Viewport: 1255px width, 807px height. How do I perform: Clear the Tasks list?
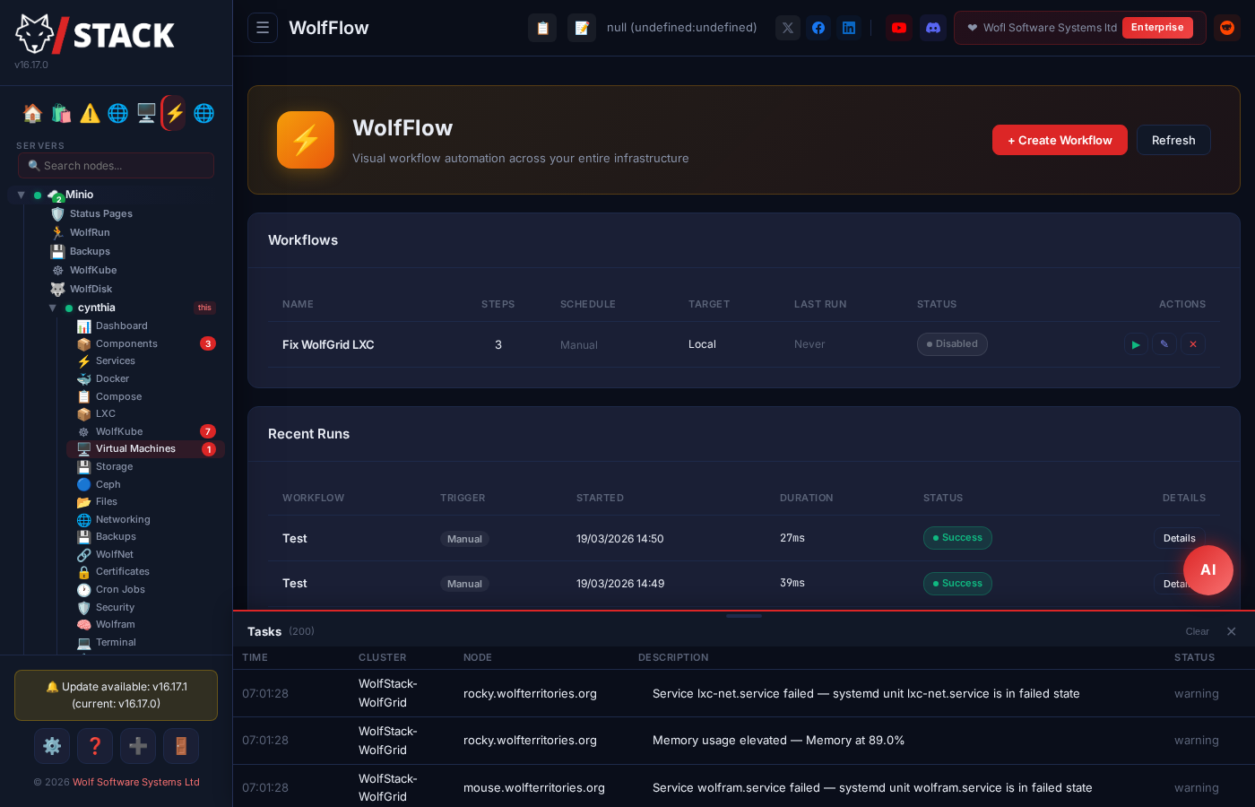[1197, 631]
